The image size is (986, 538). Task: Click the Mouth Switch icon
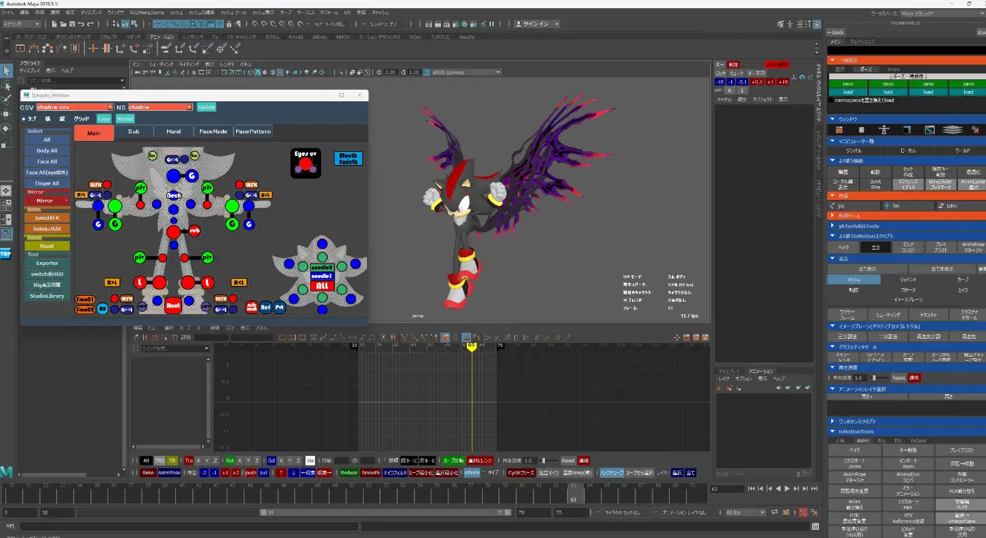coord(349,159)
